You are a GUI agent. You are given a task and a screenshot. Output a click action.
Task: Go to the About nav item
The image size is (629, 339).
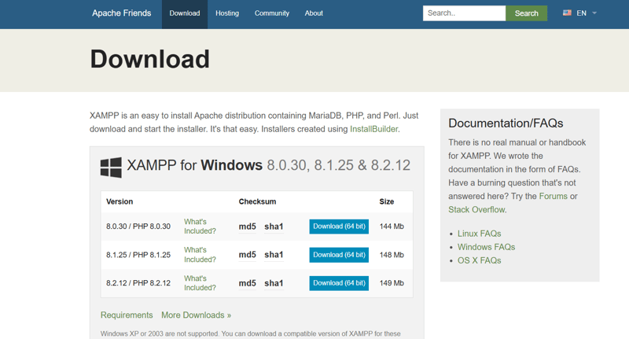click(314, 13)
